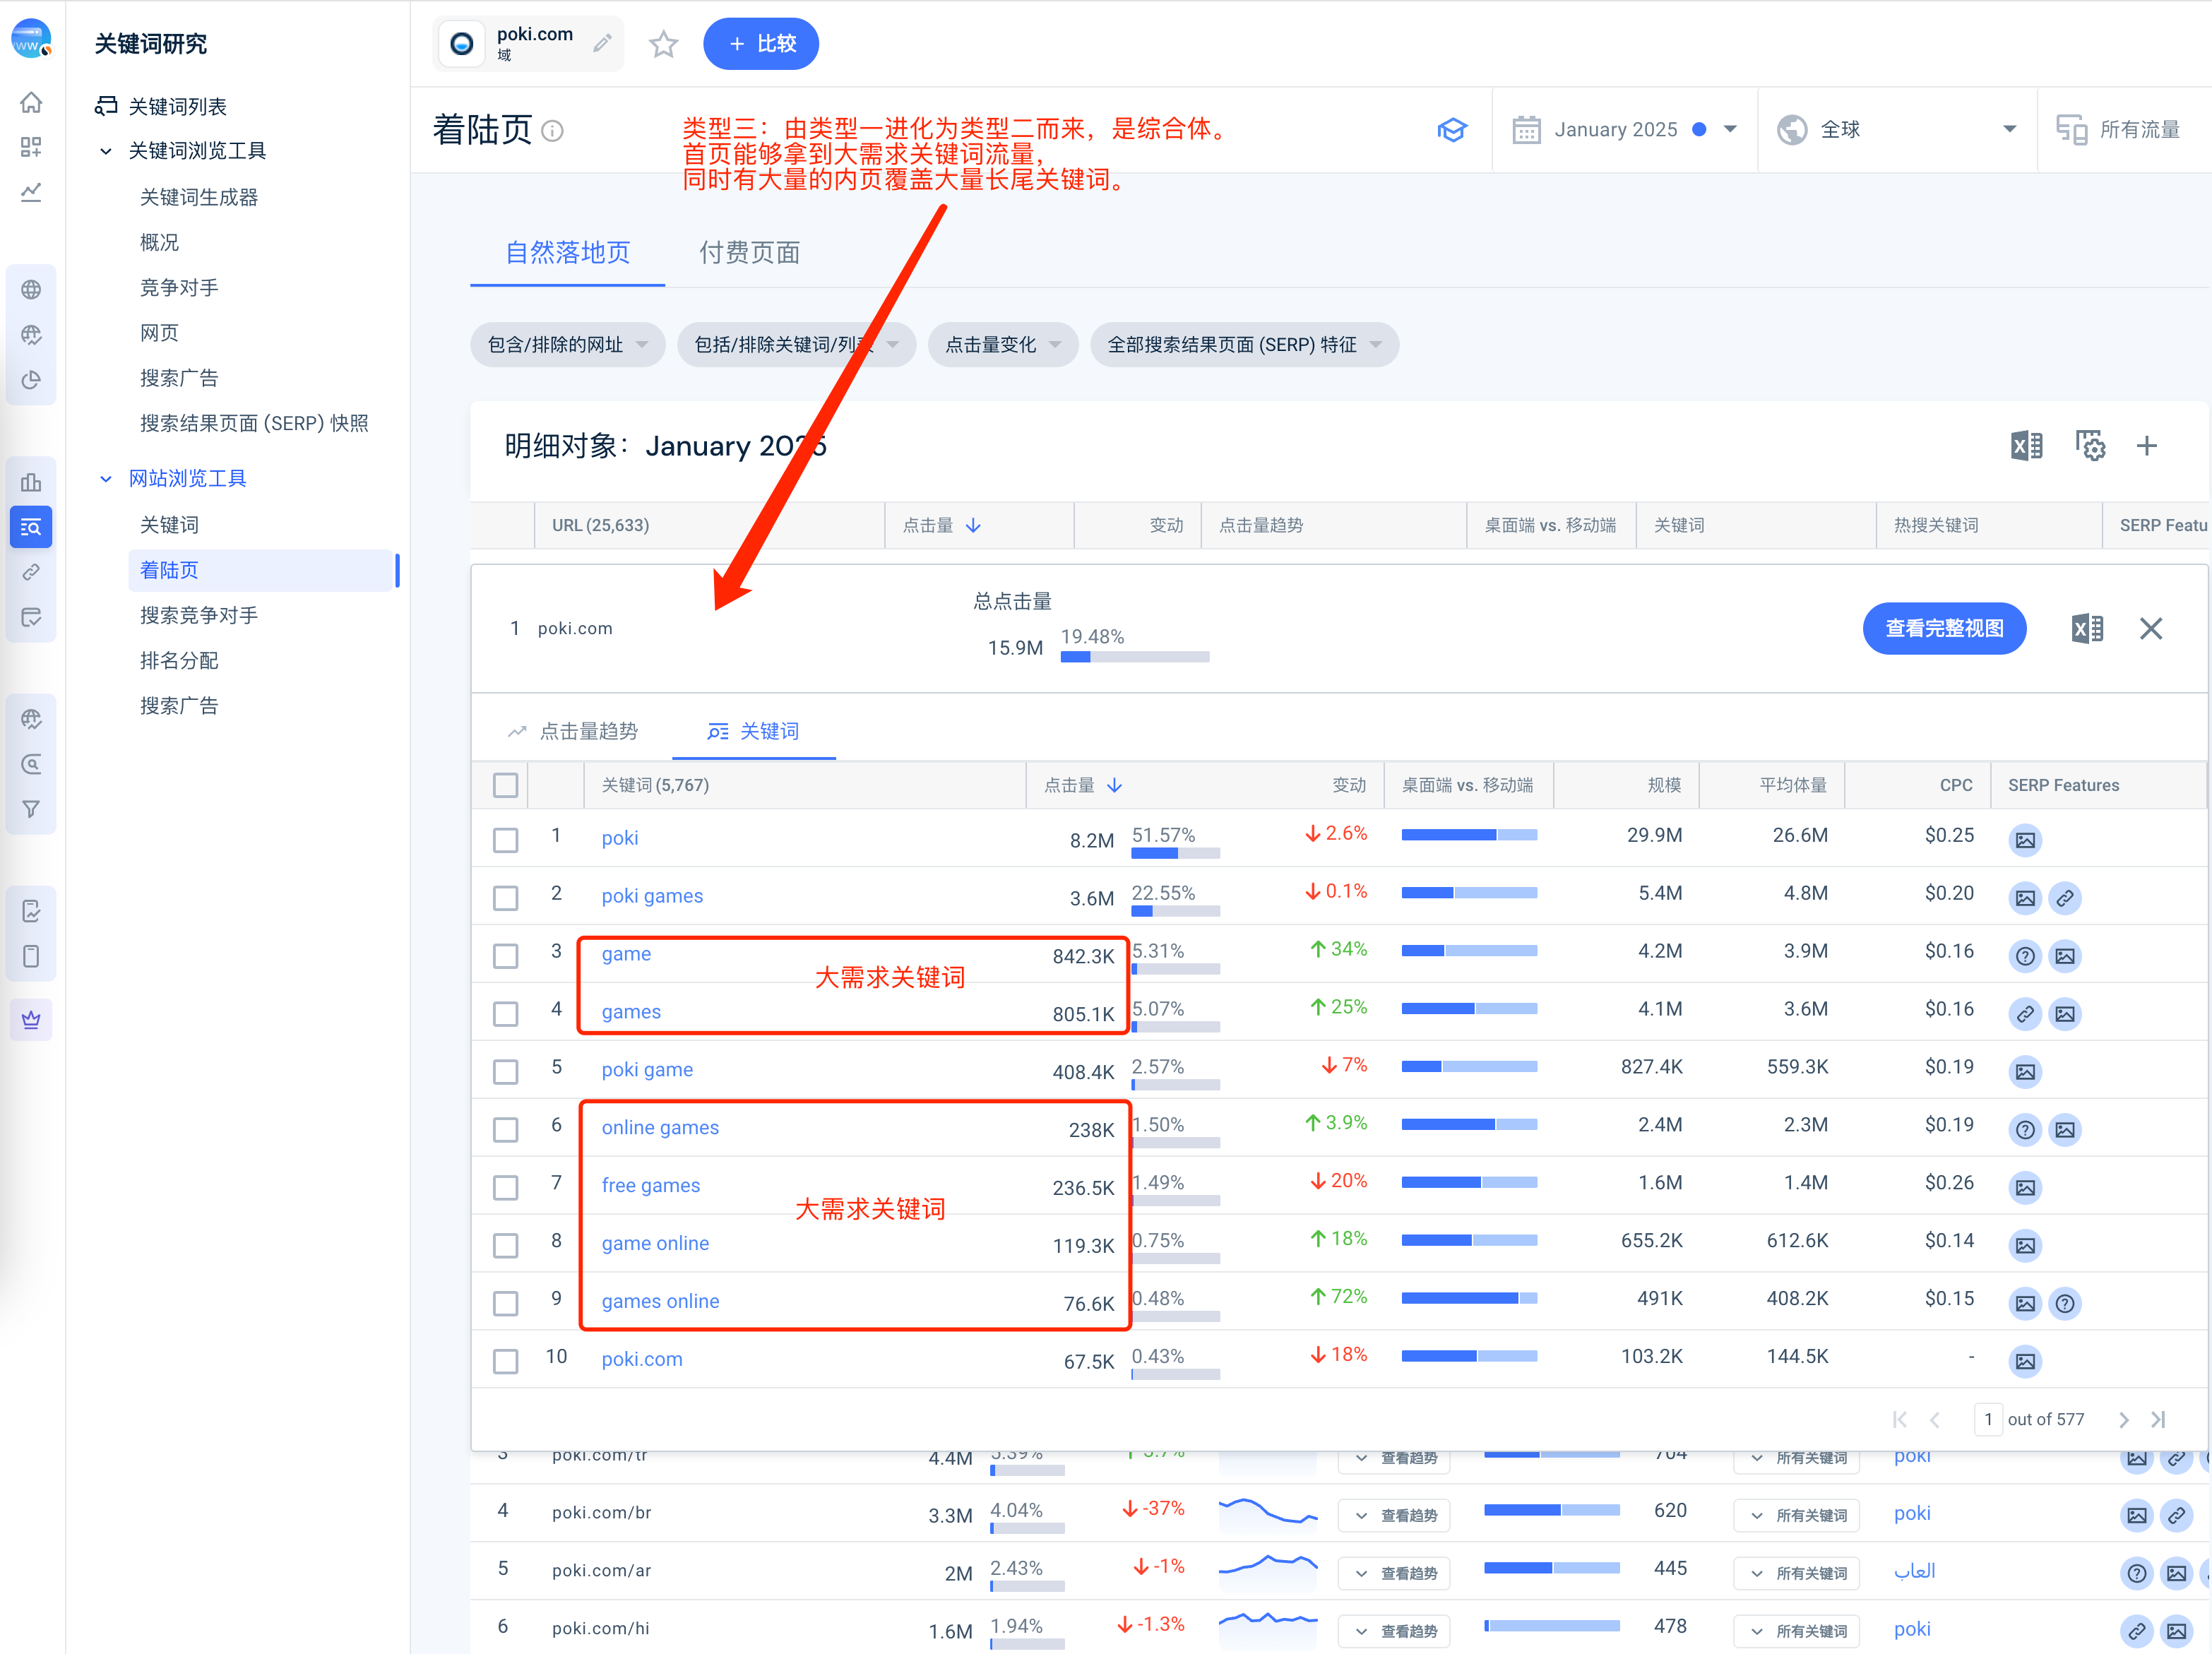This screenshot has width=2212, height=1654.
Task: Select the highlighted search-list sidebar icon
Action: point(31,527)
